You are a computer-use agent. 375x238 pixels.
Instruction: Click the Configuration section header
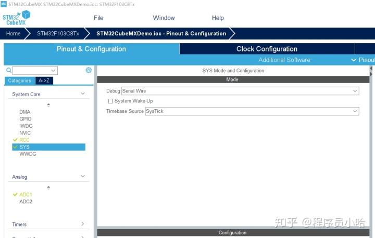pyautogui.click(x=233, y=232)
